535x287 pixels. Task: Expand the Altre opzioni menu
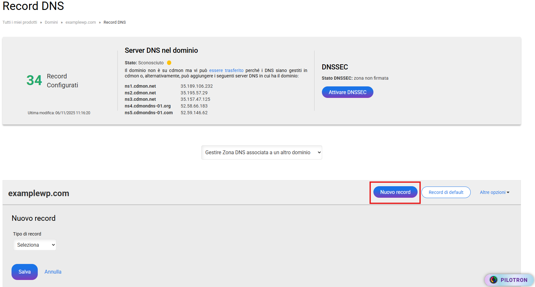point(494,192)
